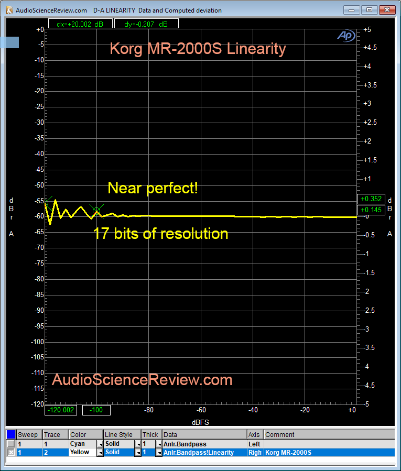Click the +0.145 right-axis cursor readout
Image resolution: width=401 pixels, height=471 pixels.
point(371,210)
